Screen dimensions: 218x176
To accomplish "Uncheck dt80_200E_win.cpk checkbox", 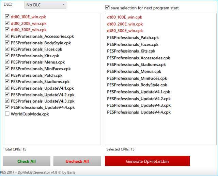I will click(7, 23).
